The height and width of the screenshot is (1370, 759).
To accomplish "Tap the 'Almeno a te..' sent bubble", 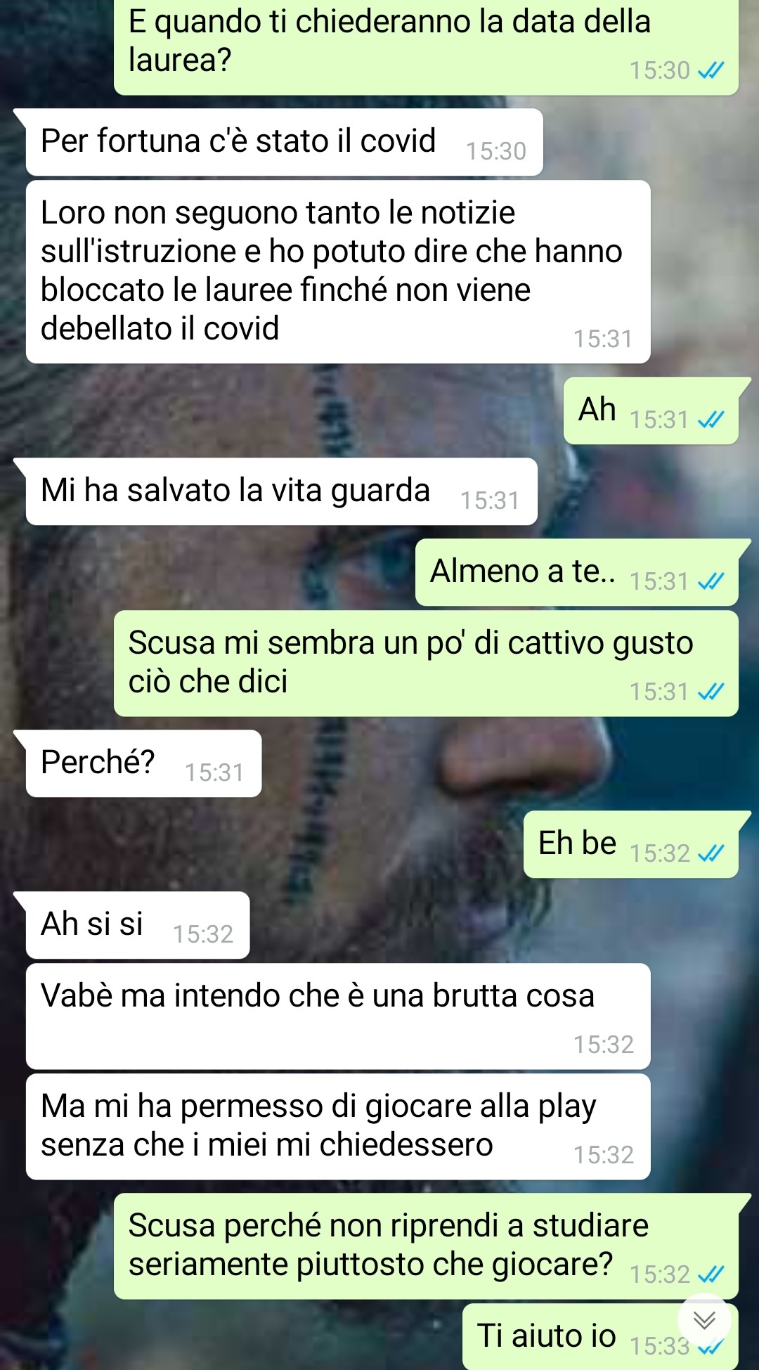I will pos(577,572).
